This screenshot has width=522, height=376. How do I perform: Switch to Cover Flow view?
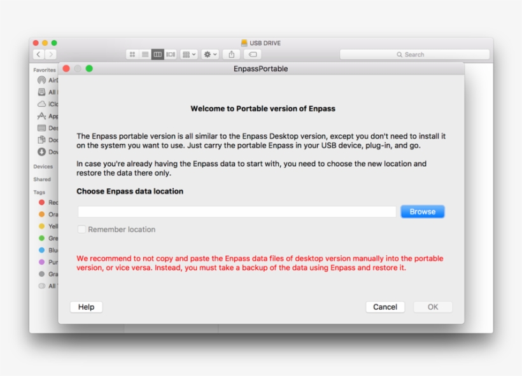[x=171, y=55]
